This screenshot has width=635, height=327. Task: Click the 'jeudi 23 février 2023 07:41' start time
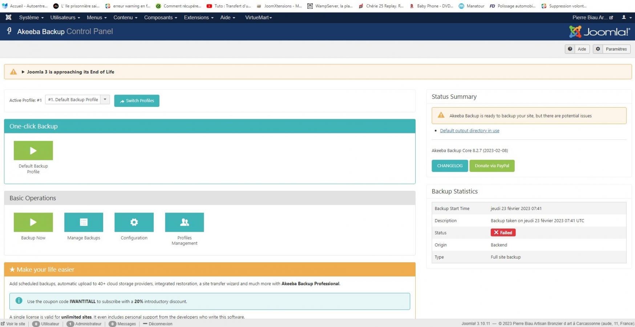click(516, 209)
